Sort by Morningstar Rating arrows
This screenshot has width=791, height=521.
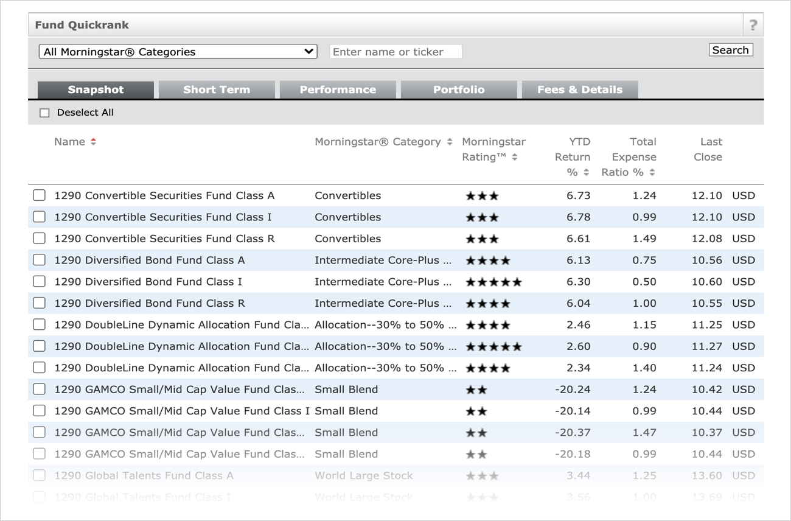pyautogui.click(x=515, y=157)
